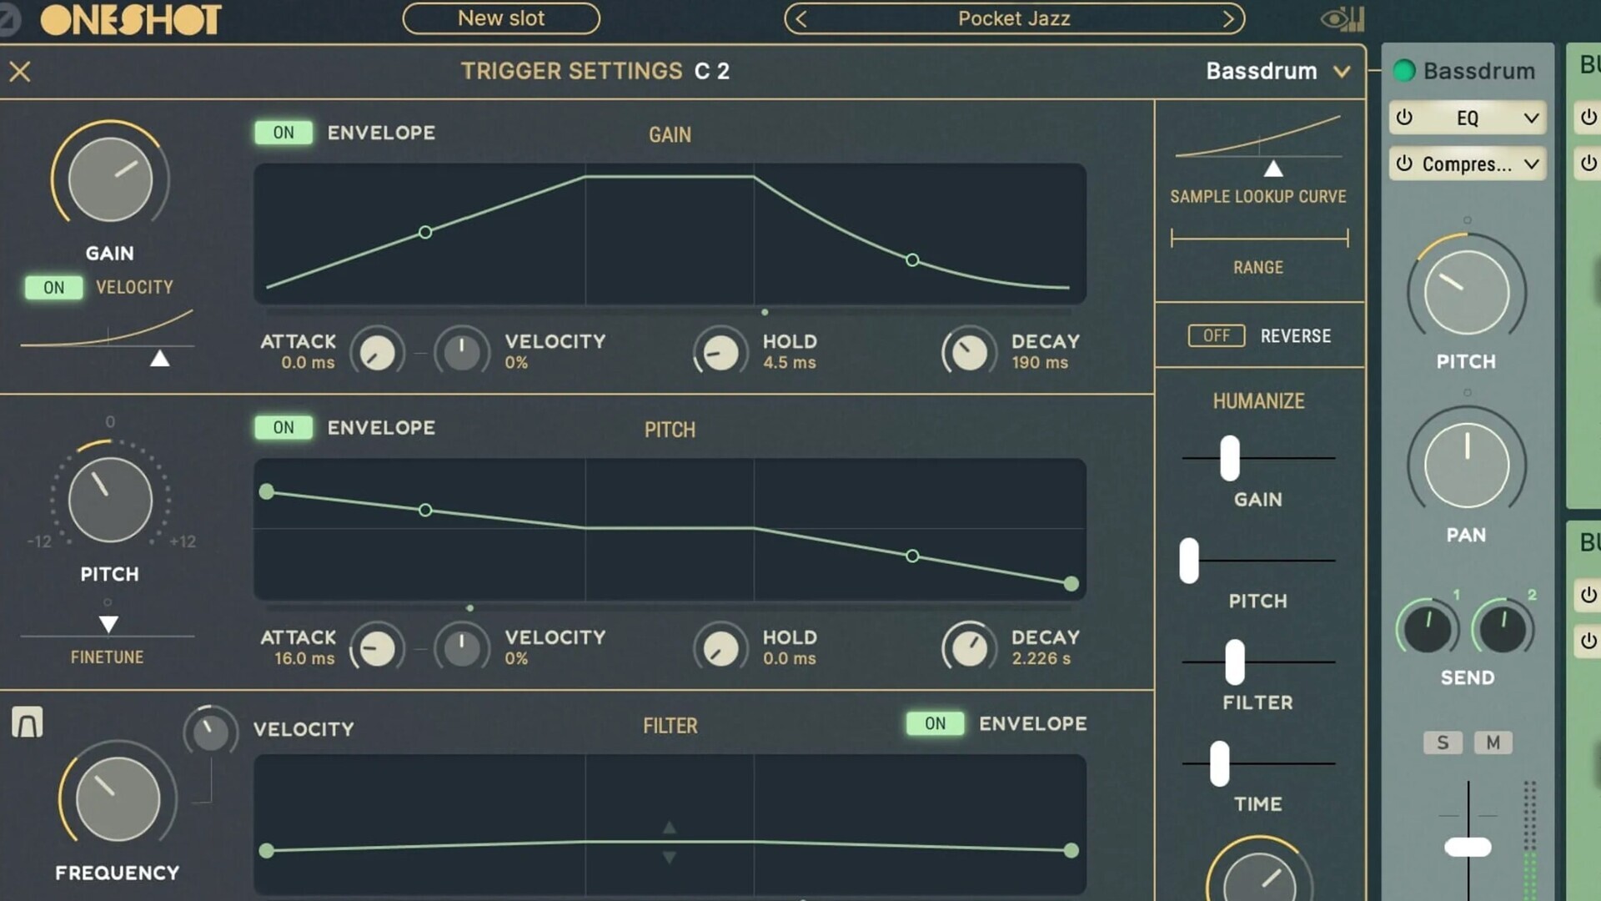Click the Humanize PITCH slider handle
The image size is (1601, 901).
coord(1189,561)
